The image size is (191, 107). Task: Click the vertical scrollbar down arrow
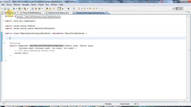tap(187, 98)
